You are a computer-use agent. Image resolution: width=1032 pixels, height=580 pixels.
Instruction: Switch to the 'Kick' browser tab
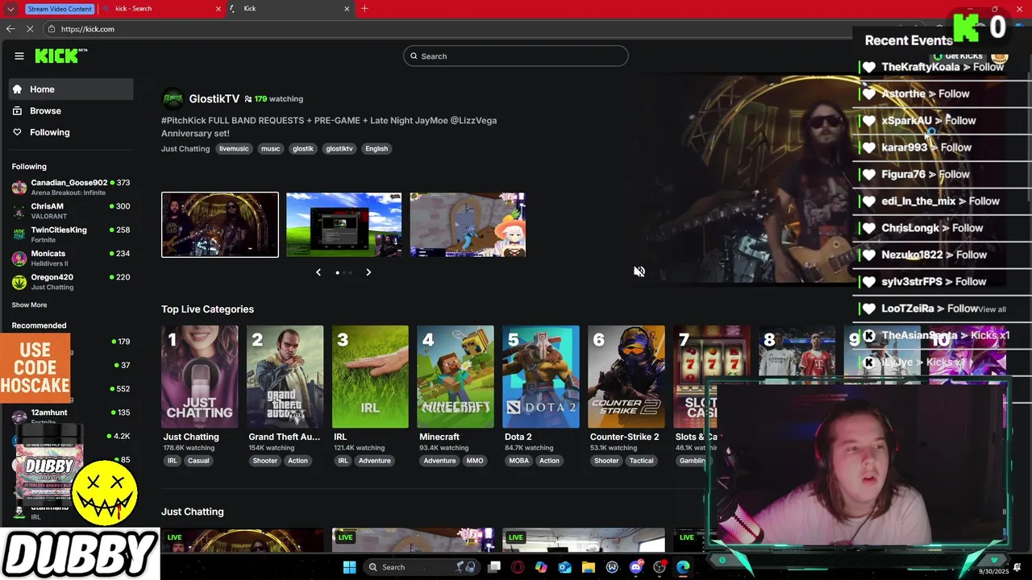pyautogui.click(x=286, y=9)
